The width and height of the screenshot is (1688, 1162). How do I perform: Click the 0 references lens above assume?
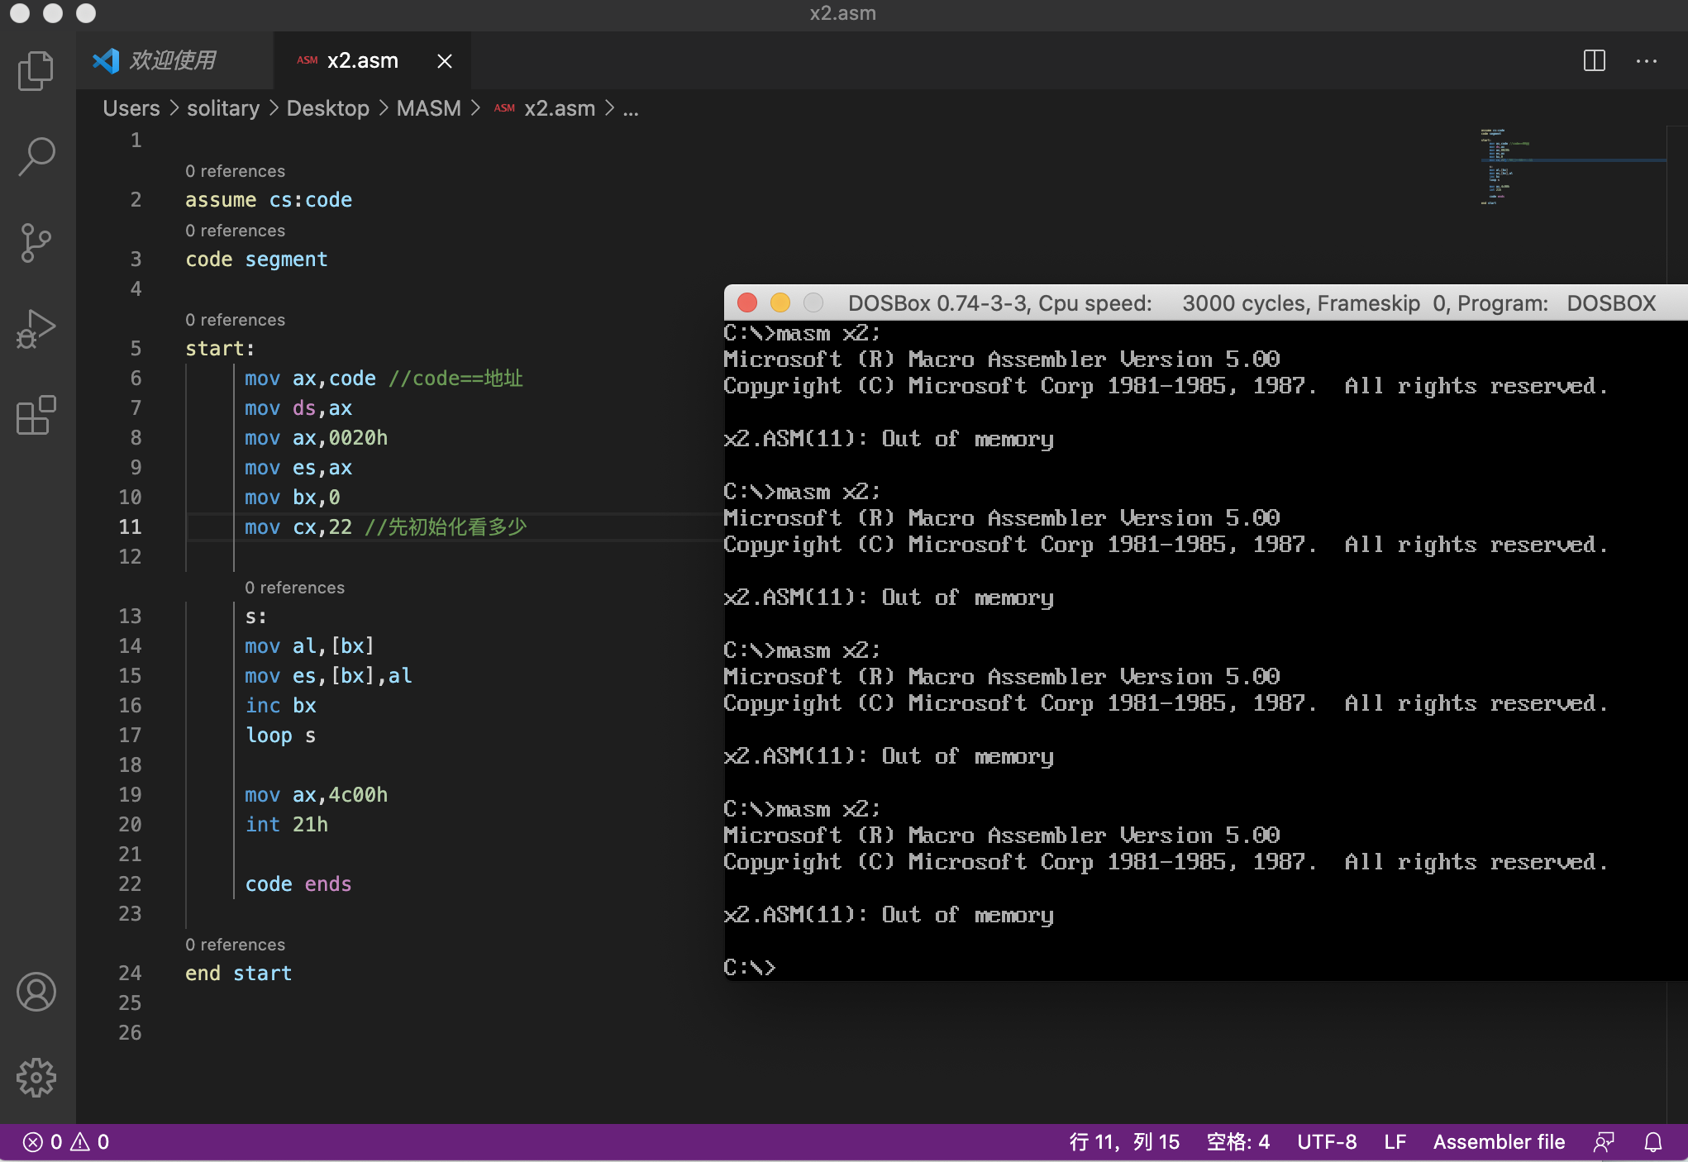[235, 171]
